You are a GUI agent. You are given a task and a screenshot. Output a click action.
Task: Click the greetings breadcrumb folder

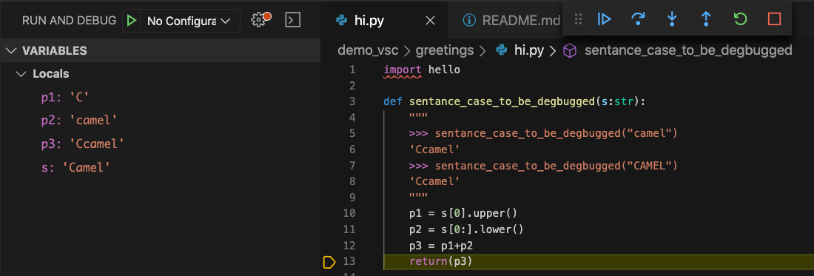coord(445,50)
